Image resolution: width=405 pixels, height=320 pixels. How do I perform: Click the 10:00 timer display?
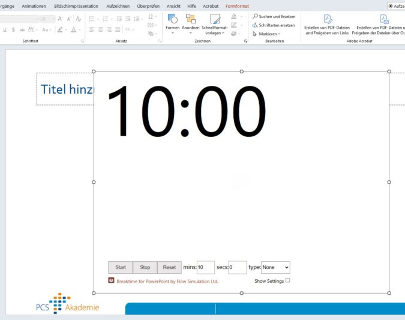point(187,112)
